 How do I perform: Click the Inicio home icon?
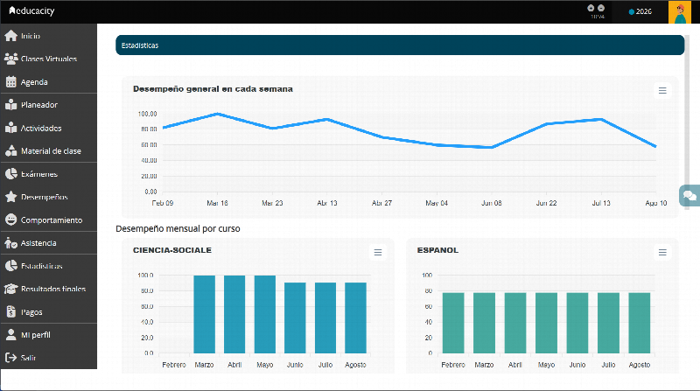10,36
